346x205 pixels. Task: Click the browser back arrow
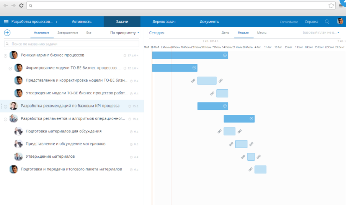(5, 5)
